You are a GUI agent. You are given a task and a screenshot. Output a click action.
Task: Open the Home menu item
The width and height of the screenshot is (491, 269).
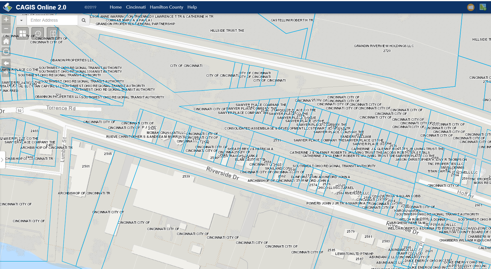coord(116,7)
